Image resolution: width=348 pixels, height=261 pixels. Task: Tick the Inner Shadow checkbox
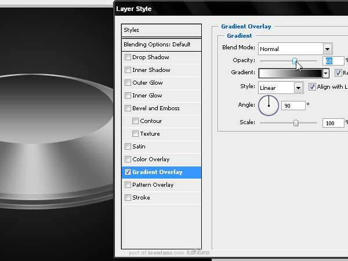pyautogui.click(x=128, y=70)
